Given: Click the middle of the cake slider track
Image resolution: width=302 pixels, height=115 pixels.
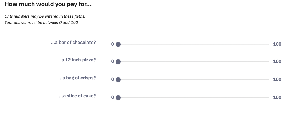Looking at the screenshot, I should point(194,98).
